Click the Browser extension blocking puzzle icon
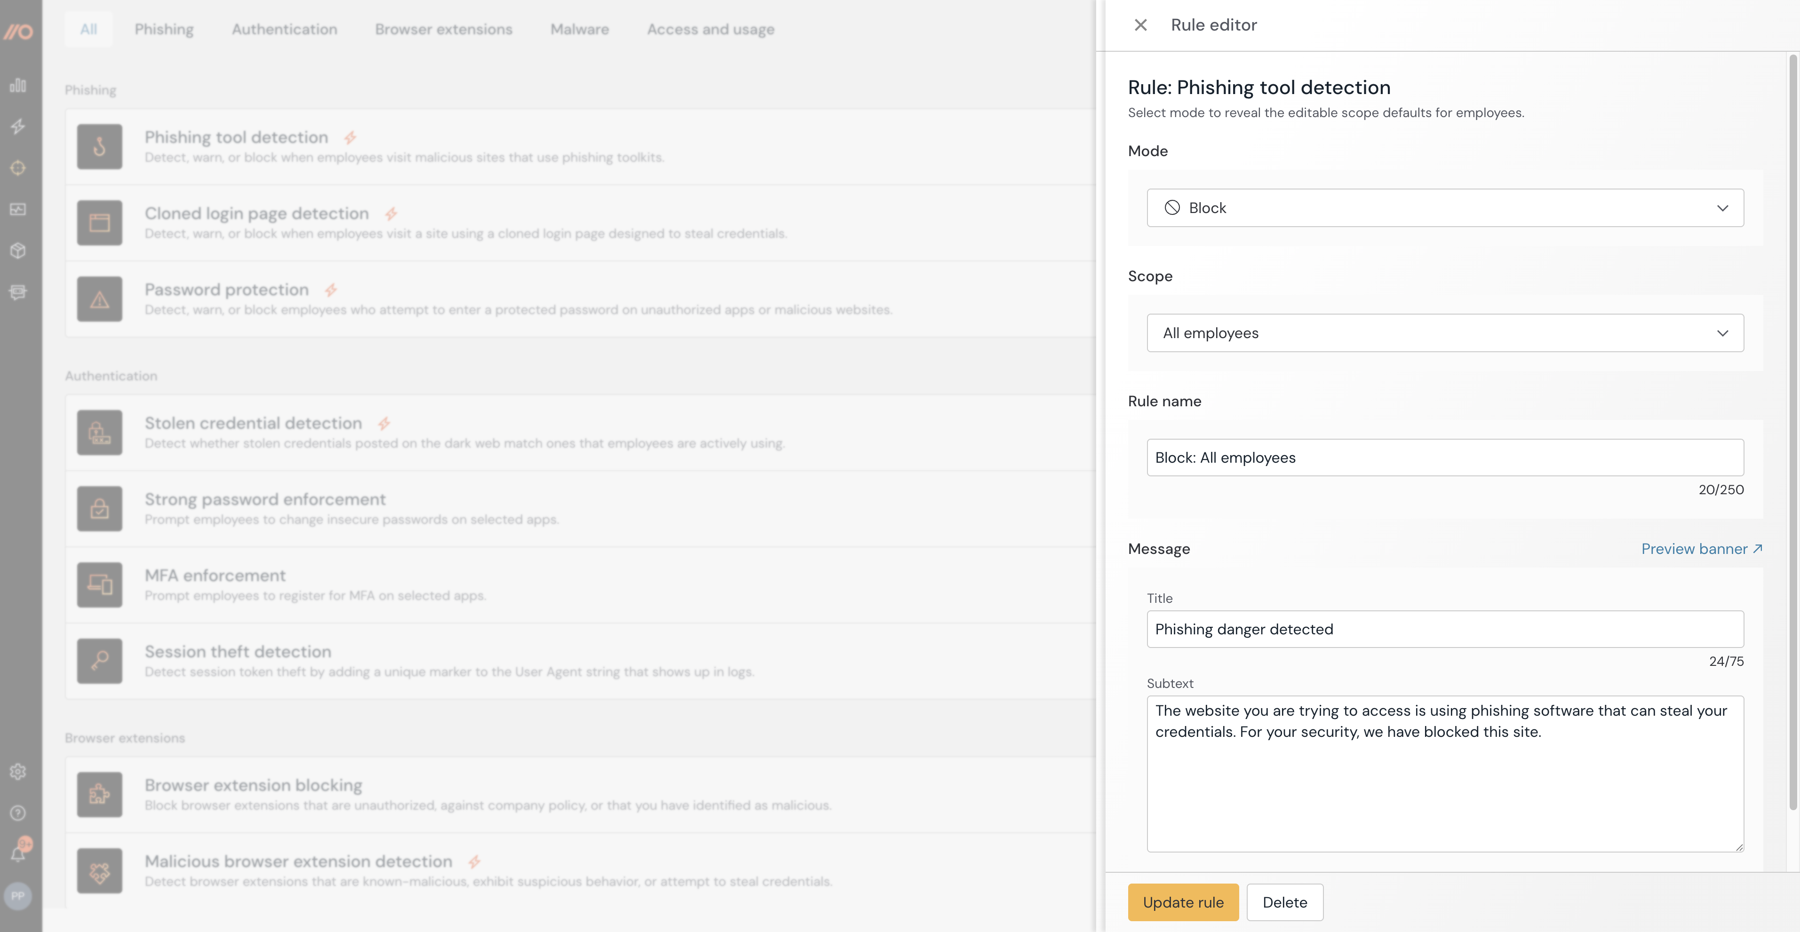 99,794
